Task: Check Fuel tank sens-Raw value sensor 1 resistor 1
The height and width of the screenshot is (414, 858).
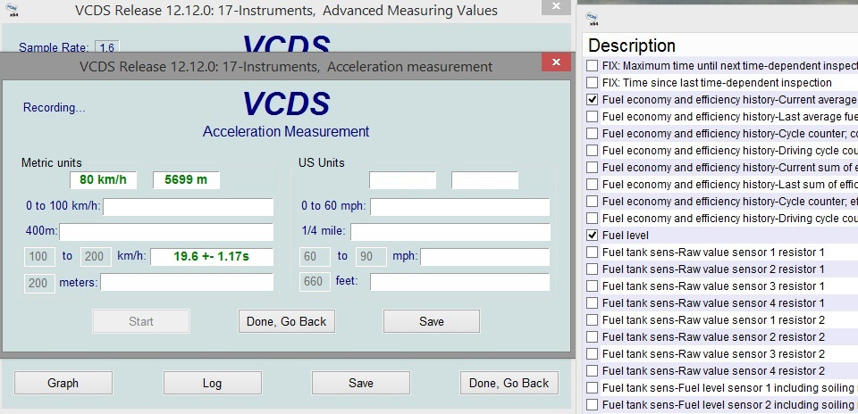Action: click(592, 253)
